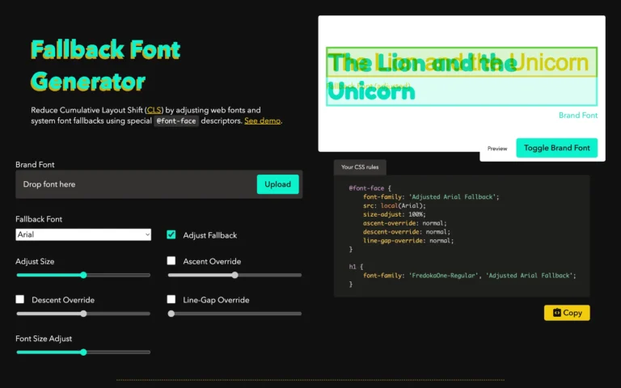Viewport: 621px width, 388px height.
Task: Click the Descent Override slider handle
Action: click(83, 314)
